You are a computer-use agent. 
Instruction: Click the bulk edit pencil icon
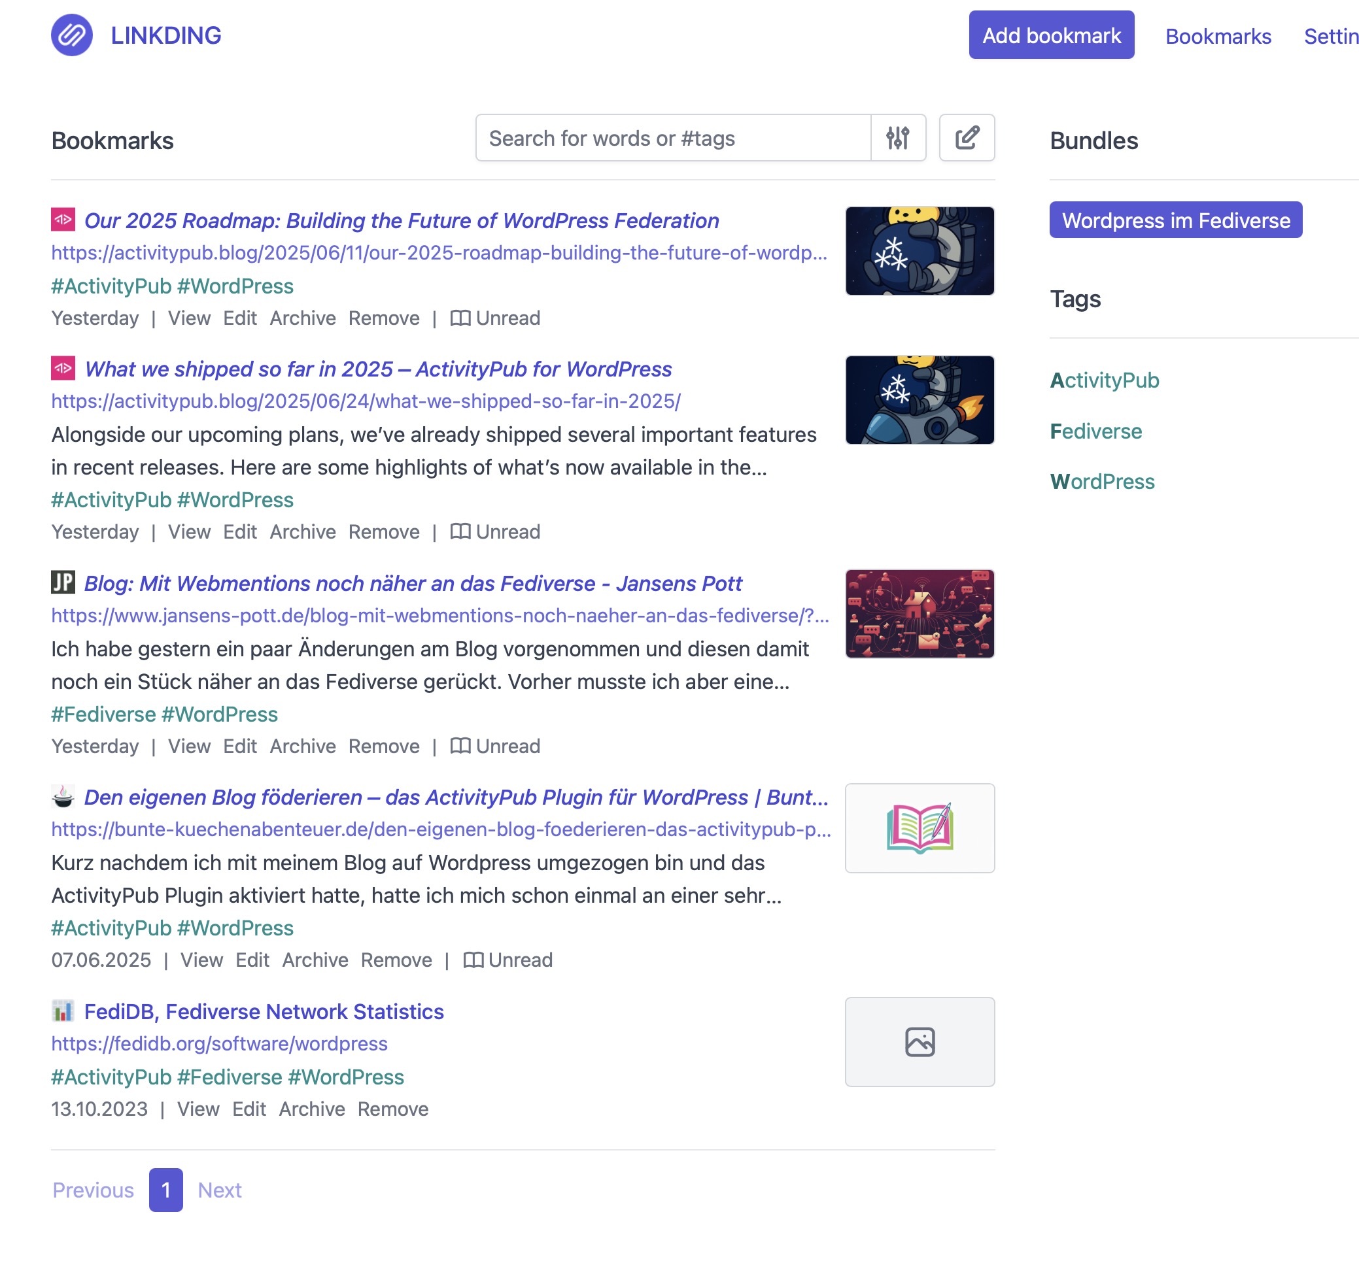click(x=967, y=138)
